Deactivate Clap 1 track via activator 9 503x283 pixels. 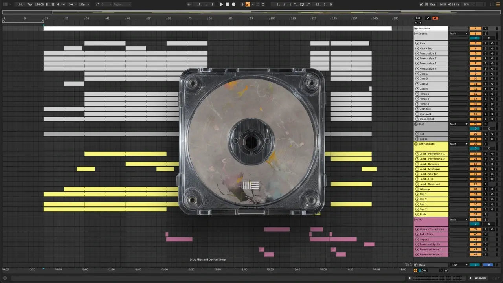(x=475, y=74)
